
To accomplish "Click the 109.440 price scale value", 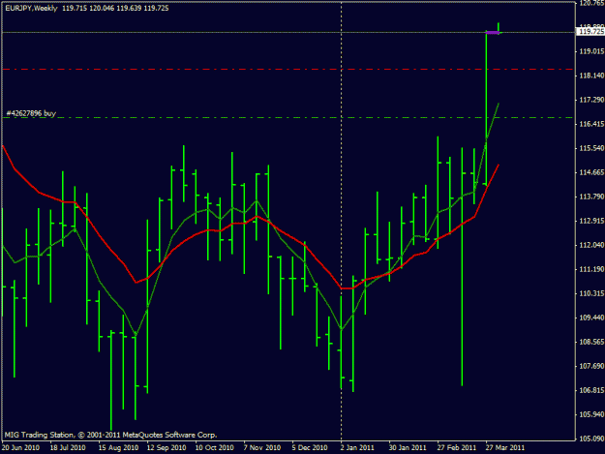I will [x=591, y=318].
